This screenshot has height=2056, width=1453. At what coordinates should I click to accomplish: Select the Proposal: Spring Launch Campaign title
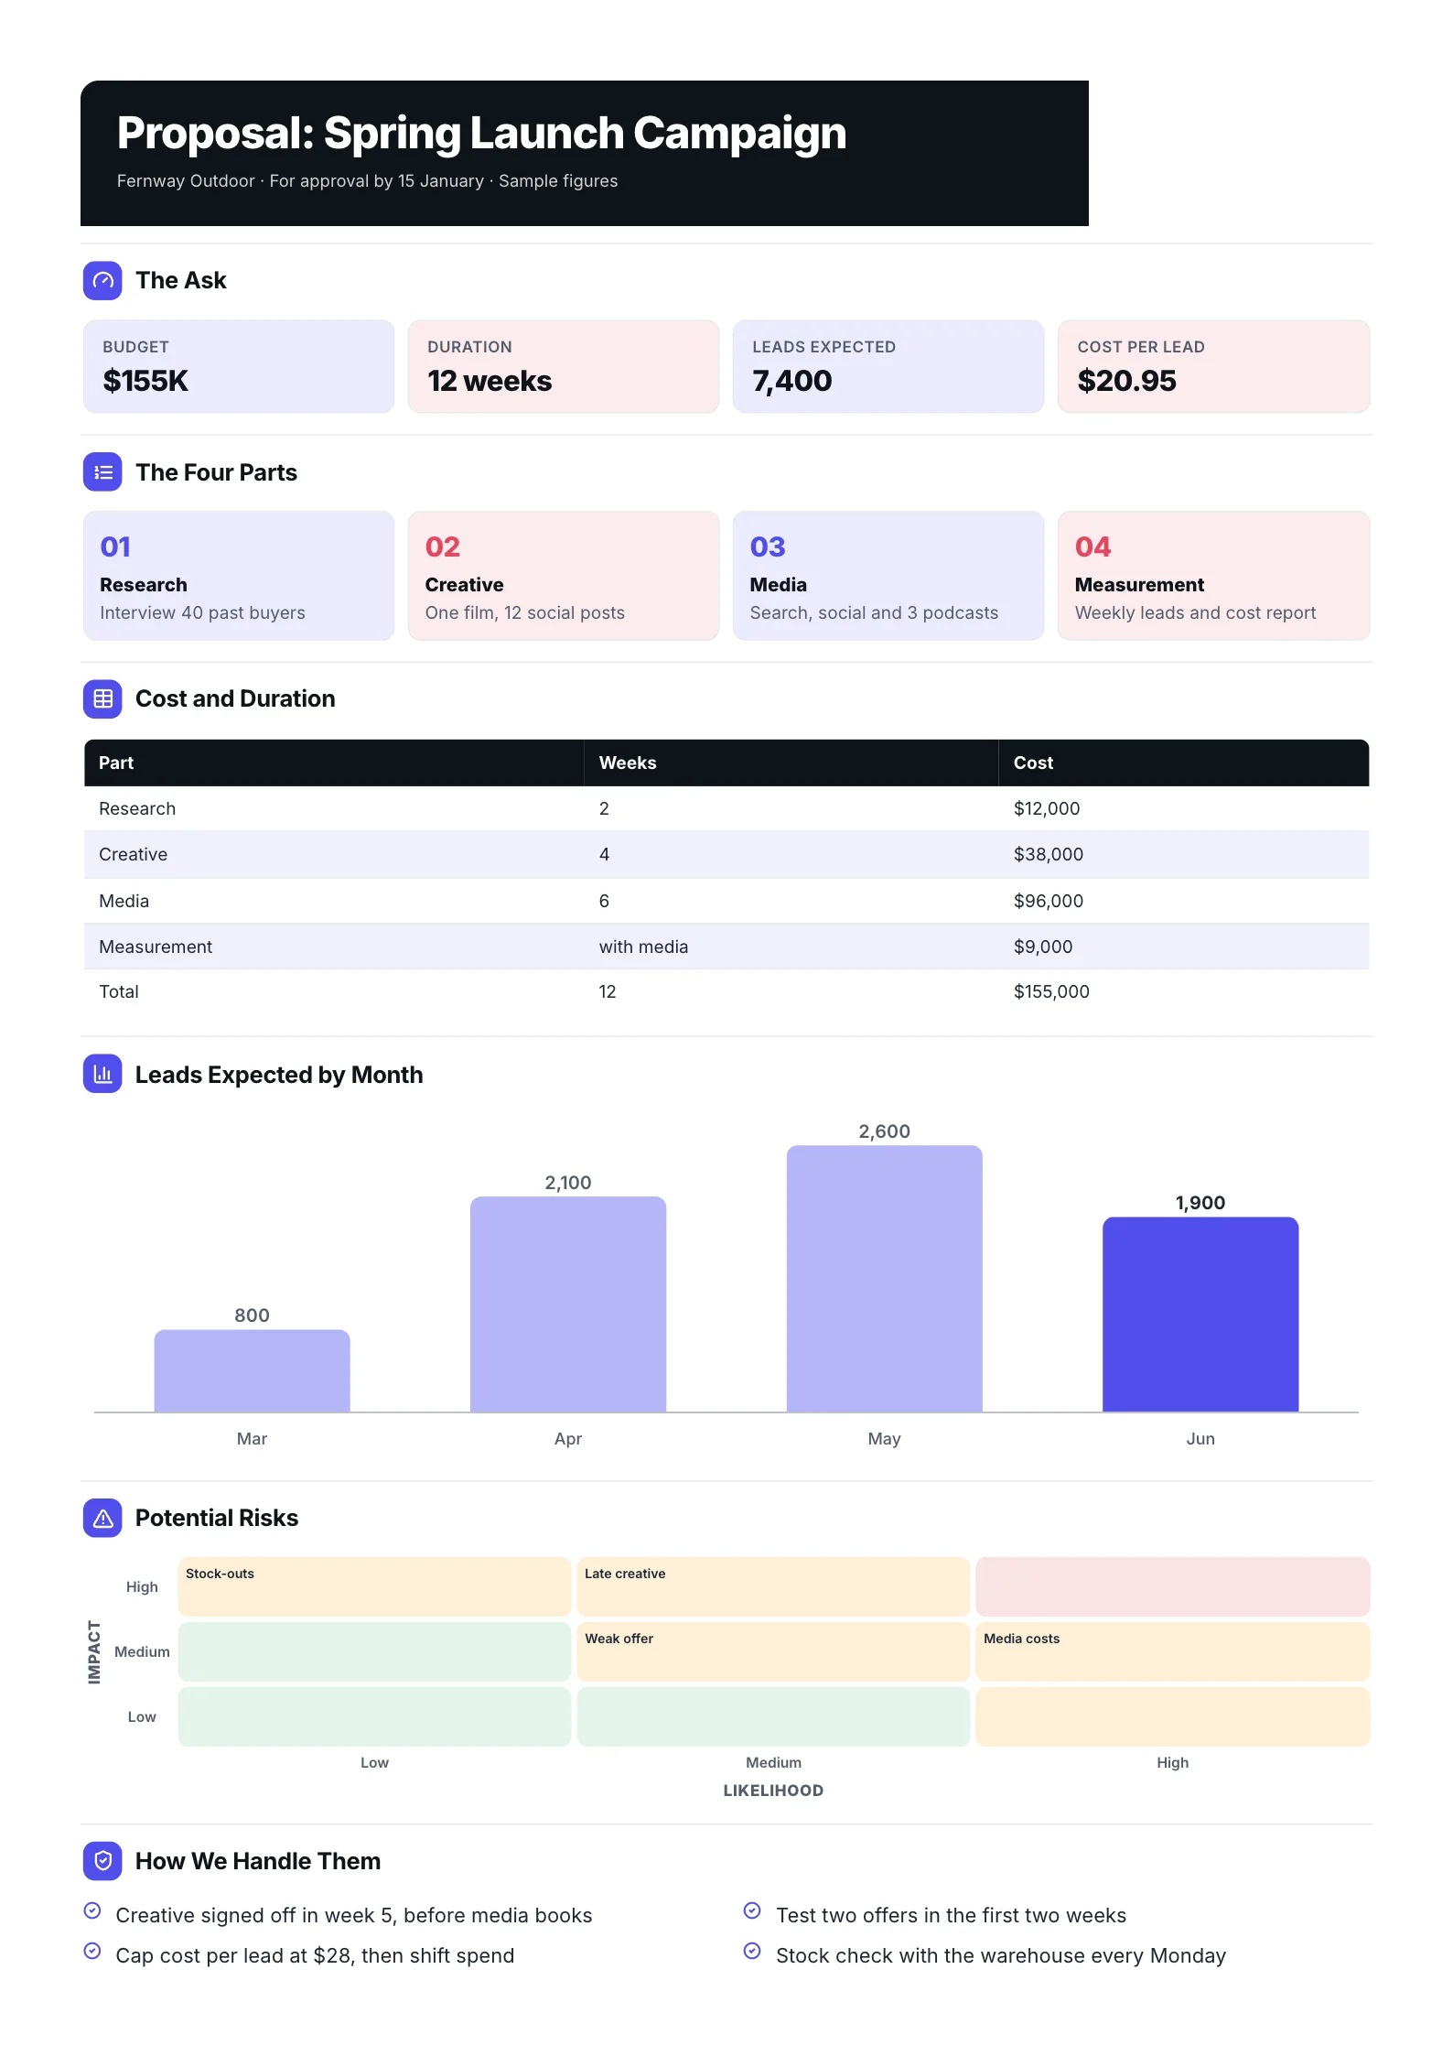coord(482,133)
